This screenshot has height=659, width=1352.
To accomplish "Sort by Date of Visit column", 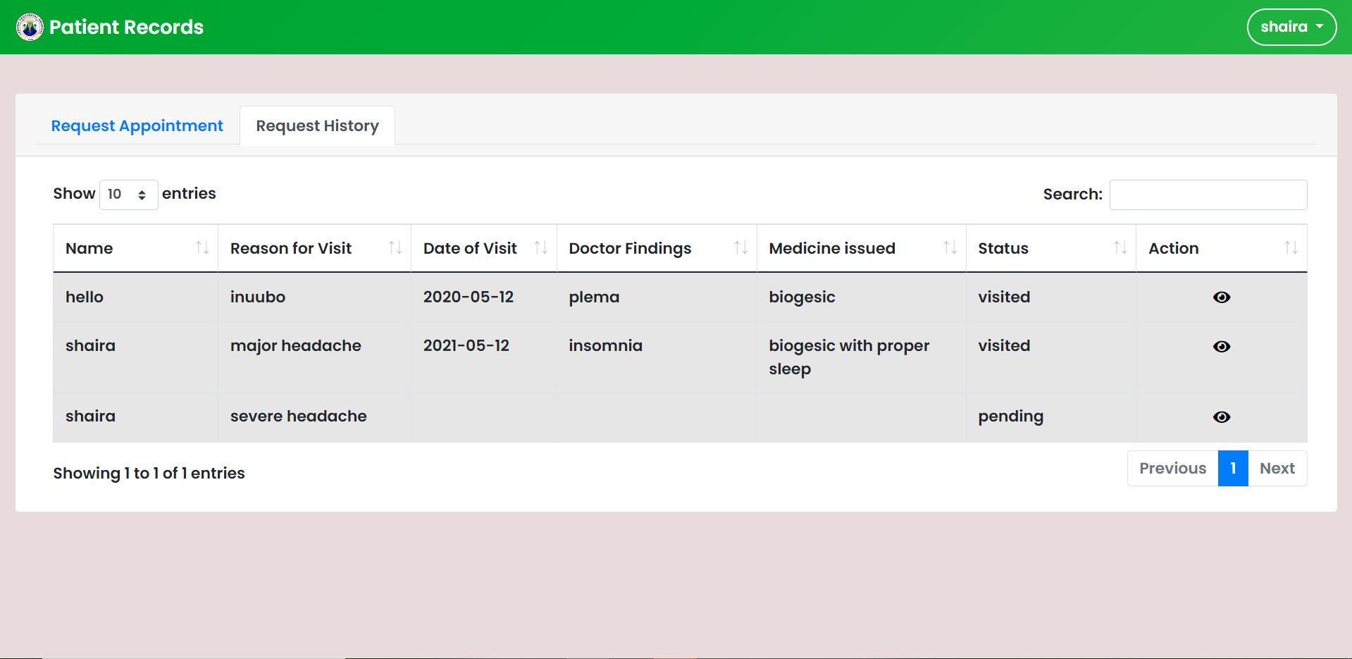I will (540, 248).
